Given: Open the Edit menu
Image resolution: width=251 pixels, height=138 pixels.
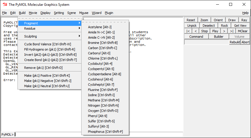Looking at the screenshot, I should pos(13,13).
